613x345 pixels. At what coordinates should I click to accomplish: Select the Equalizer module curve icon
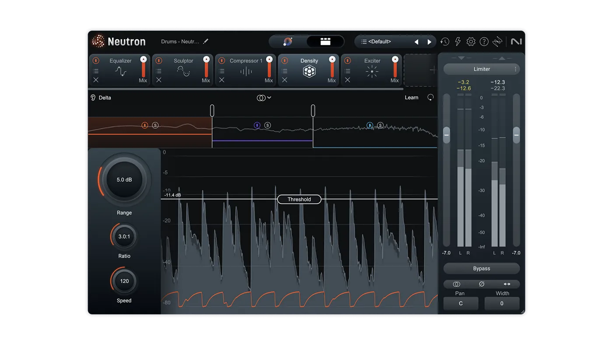pyautogui.click(x=120, y=71)
